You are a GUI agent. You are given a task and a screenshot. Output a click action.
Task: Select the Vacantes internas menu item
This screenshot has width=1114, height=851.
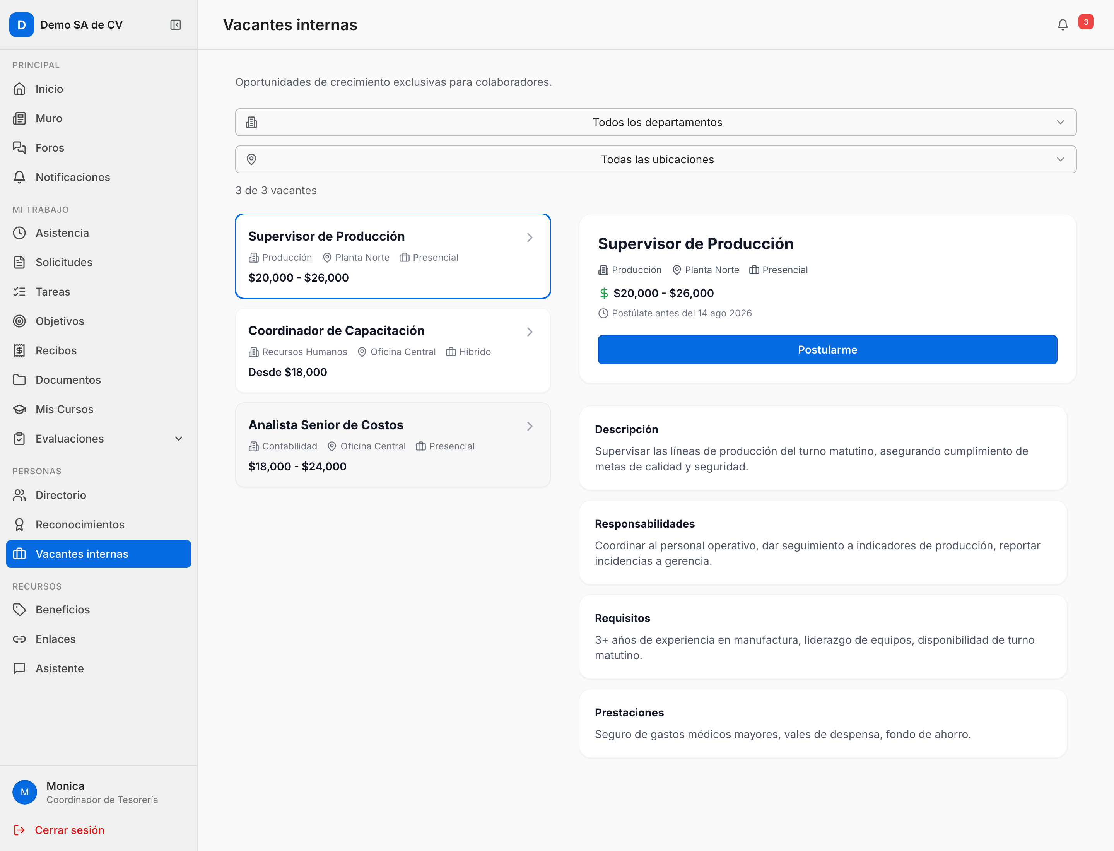click(98, 554)
